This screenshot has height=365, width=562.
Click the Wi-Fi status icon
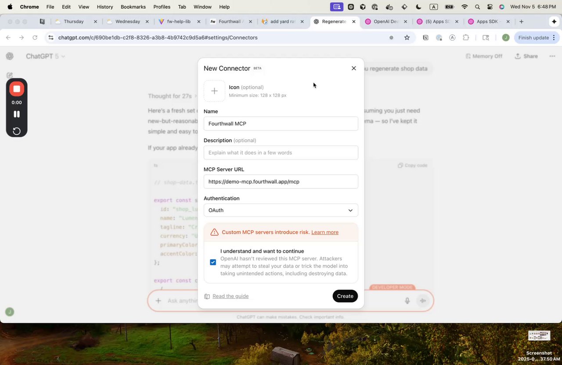point(465,7)
